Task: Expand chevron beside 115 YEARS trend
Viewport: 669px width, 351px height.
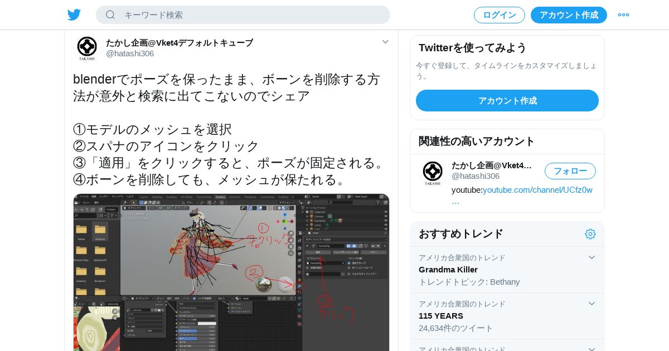Action: (592, 304)
